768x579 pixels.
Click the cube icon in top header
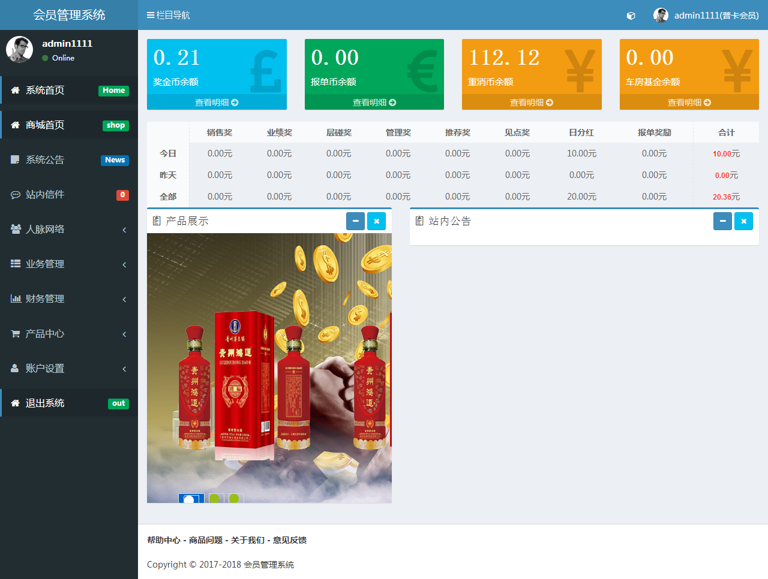coord(631,16)
